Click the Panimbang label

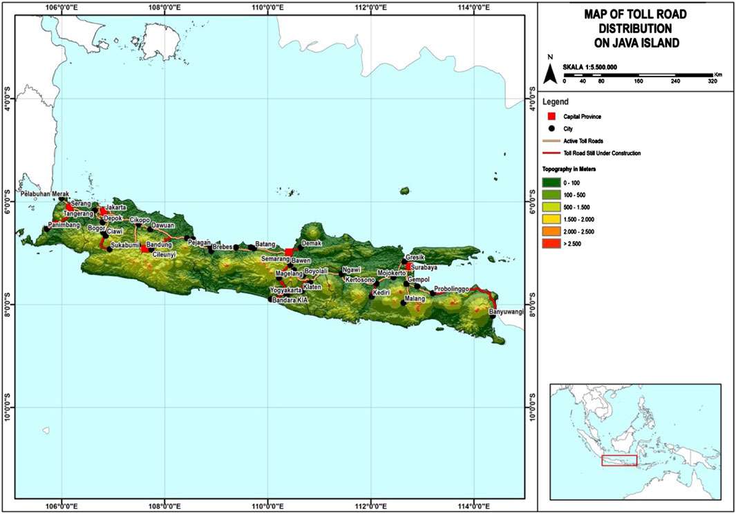[64, 226]
